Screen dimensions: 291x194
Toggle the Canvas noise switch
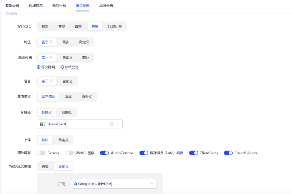pos(41,153)
